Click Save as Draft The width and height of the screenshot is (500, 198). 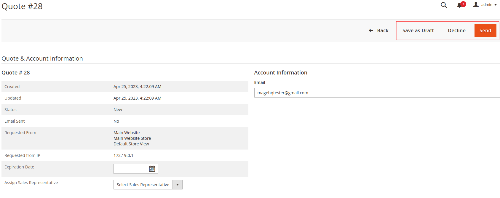pyautogui.click(x=418, y=30)
